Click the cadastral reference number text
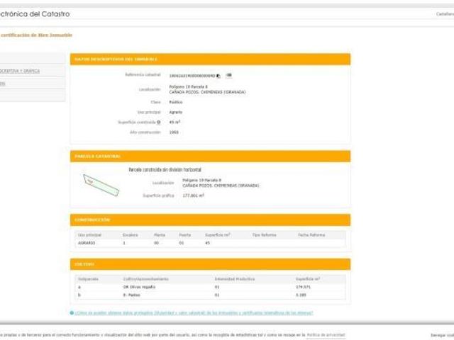Viewport: 454px width, 340px height. point(192,76)
